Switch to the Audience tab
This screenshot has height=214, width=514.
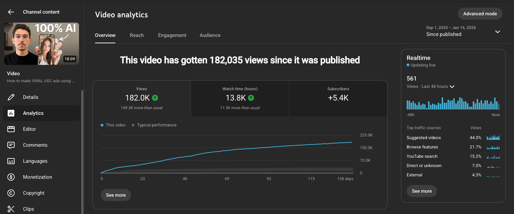[210, 35]
